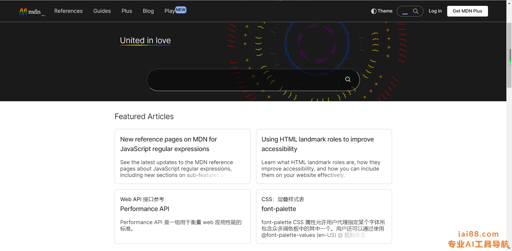Viewport: 512px width, 251px height.
Task: Open the Theme switcher
Action: (x=382, y=11)
